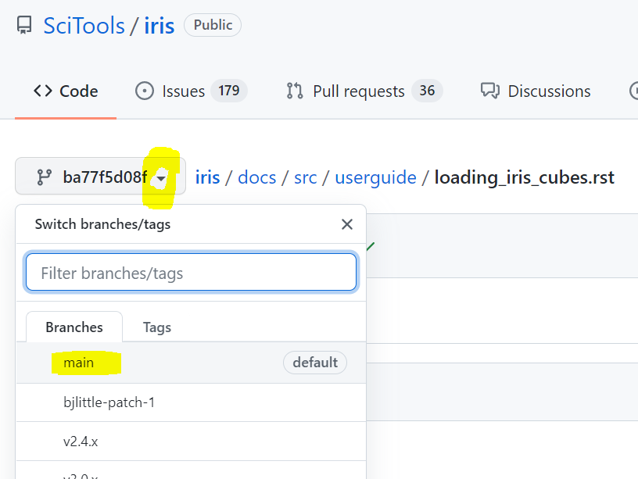Expand the ba77f5d08f branch dropdown caret
The width and height of the screenshot is (638, 479).
[160, 179]
